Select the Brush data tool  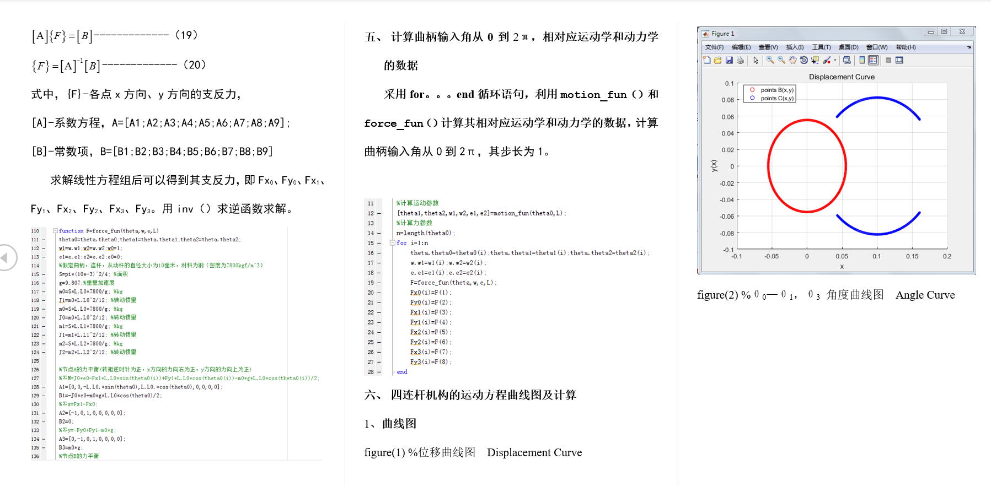826,60
